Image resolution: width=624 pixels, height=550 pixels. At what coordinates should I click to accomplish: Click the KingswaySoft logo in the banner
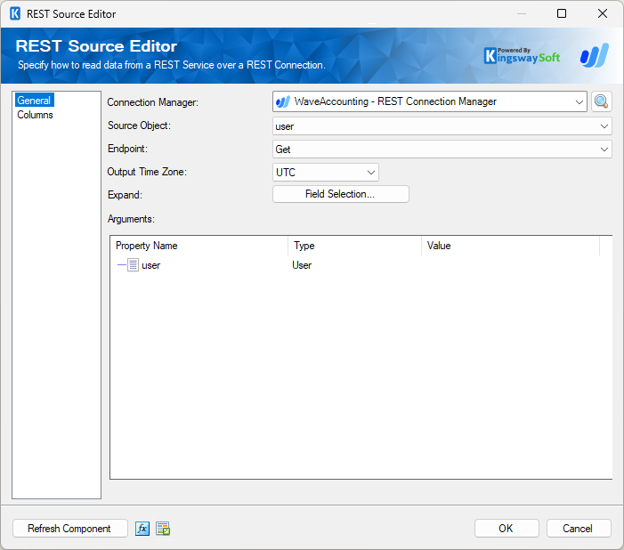pos(522,56)
